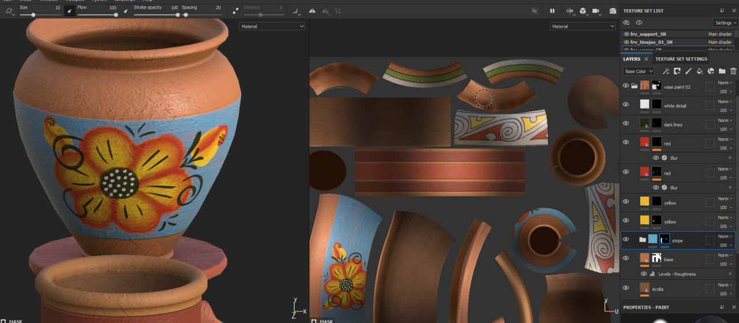The height and width of the screenshot is (323, 739).
Task: Delete layer using the trash icon
Action: (733, 72)
